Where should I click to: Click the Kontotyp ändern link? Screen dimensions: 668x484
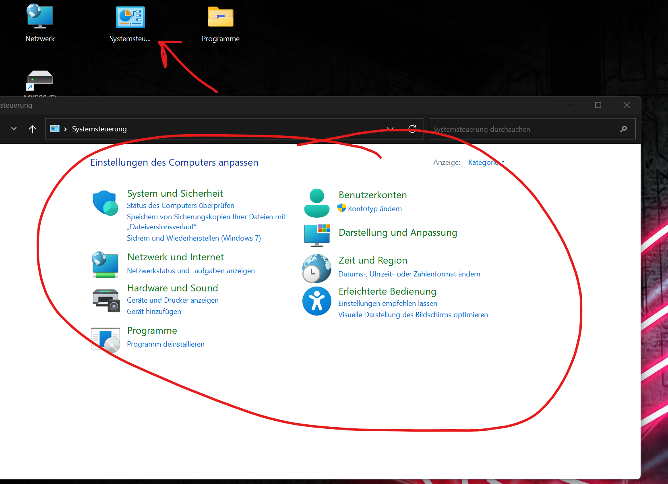(375, 209)
